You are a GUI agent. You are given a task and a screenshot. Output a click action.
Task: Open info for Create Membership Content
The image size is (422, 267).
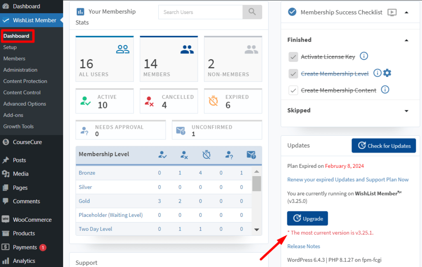[385, 89]
